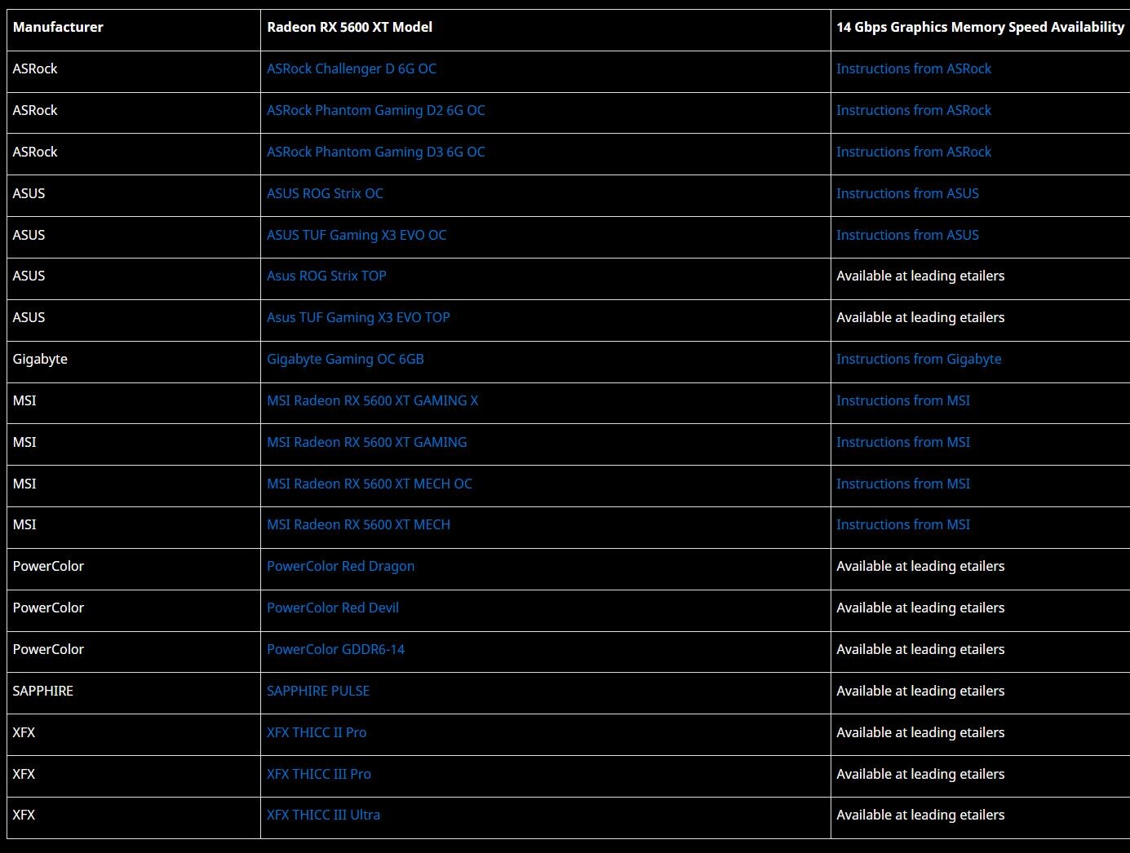
Task: Select the SAPPHIRE PULSE model link
Action: coord(317,692)
